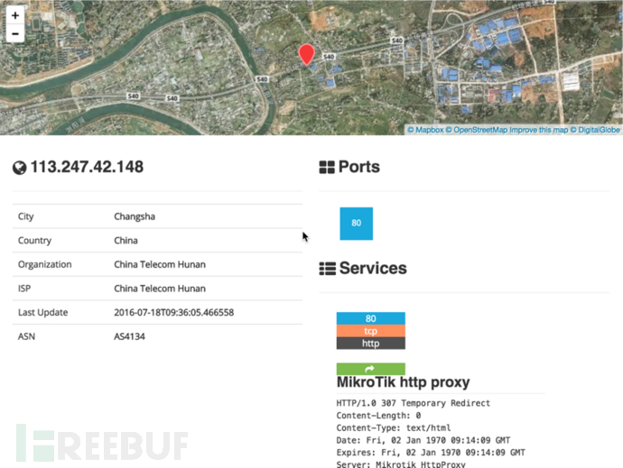This screenshot has height=468, width=623.
Task: Click the AS4134 ASN value
Action: coord(130,336)
